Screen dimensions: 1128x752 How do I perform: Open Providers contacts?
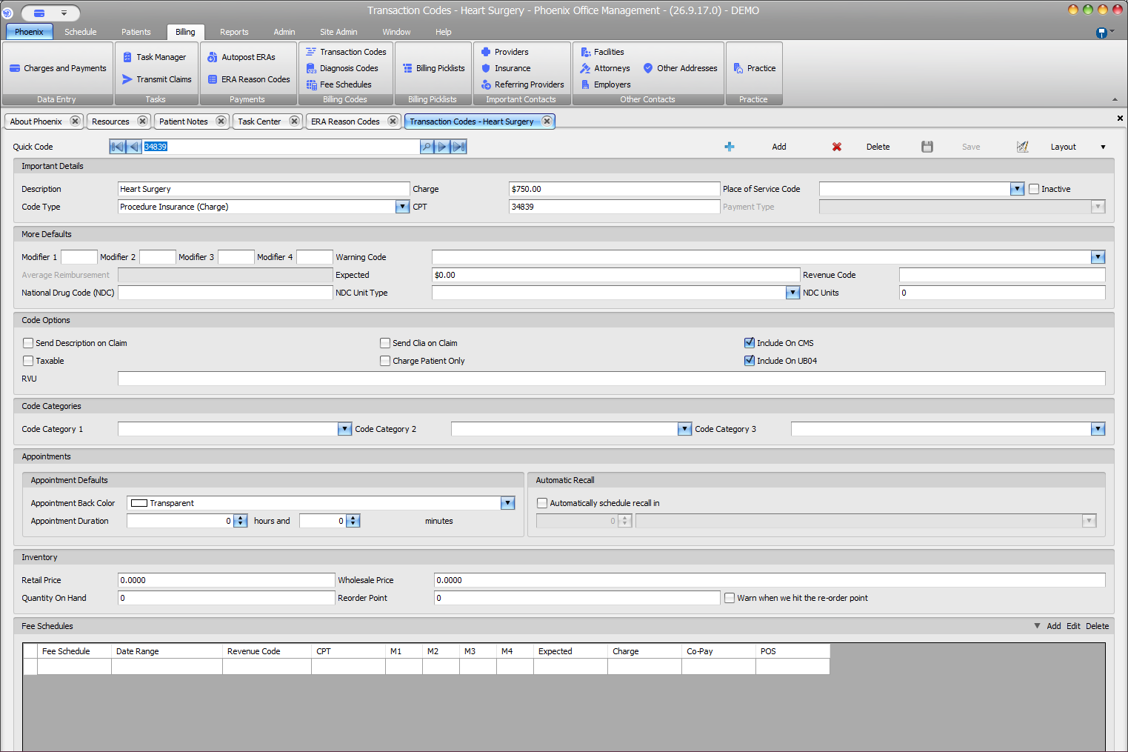(x=504, y=52)
